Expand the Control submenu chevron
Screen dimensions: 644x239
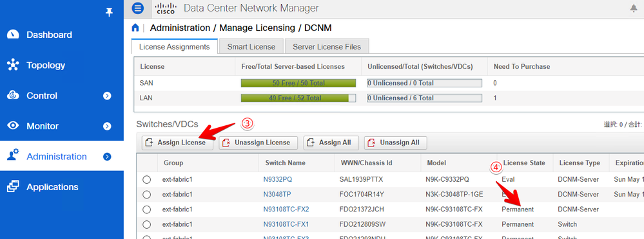[x=107, y=96]
